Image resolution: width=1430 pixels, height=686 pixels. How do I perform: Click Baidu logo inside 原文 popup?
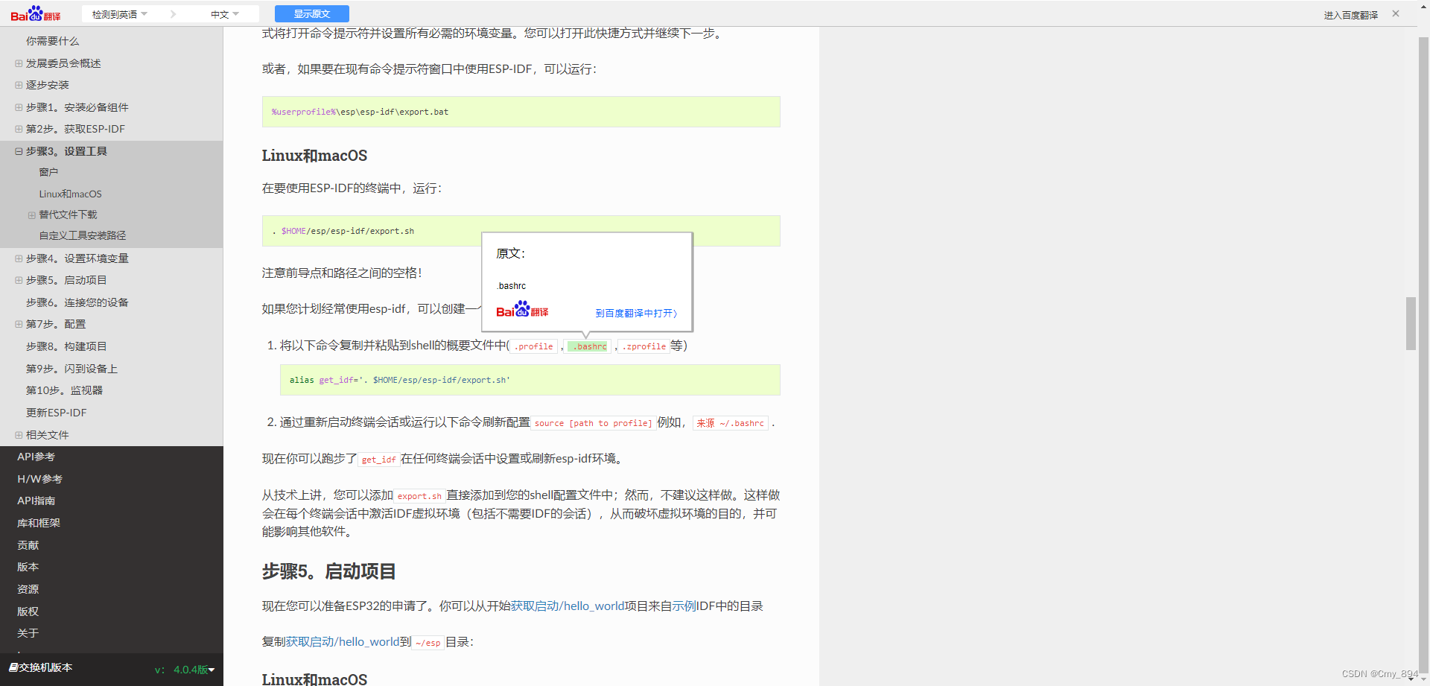[x=522, y=310]
